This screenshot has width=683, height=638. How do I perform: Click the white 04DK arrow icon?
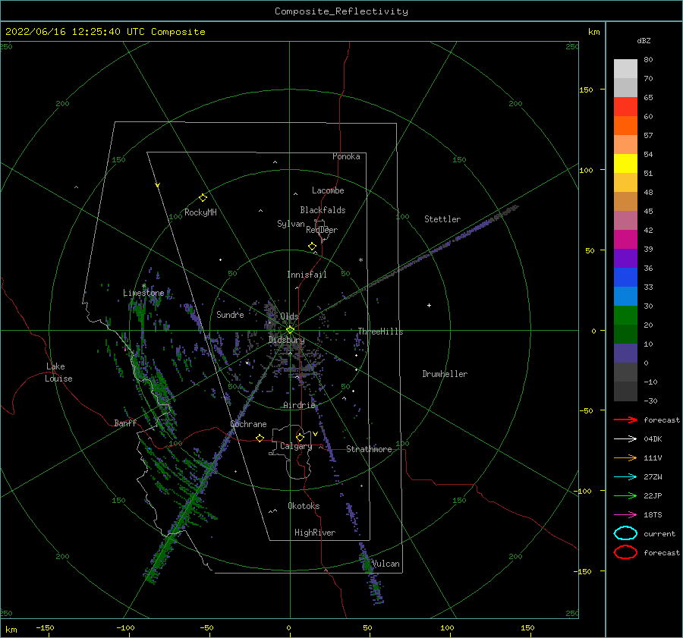coord(625,439)
